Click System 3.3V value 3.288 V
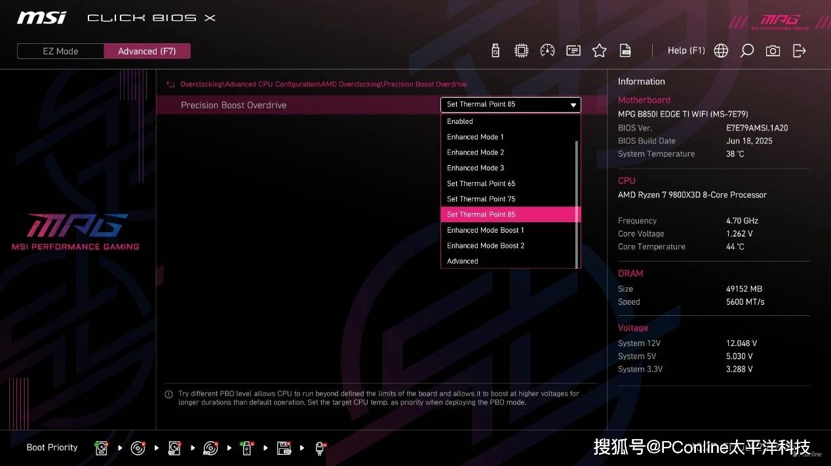The height and width of the screenshot is (466, 831). [x=739, y=370]
